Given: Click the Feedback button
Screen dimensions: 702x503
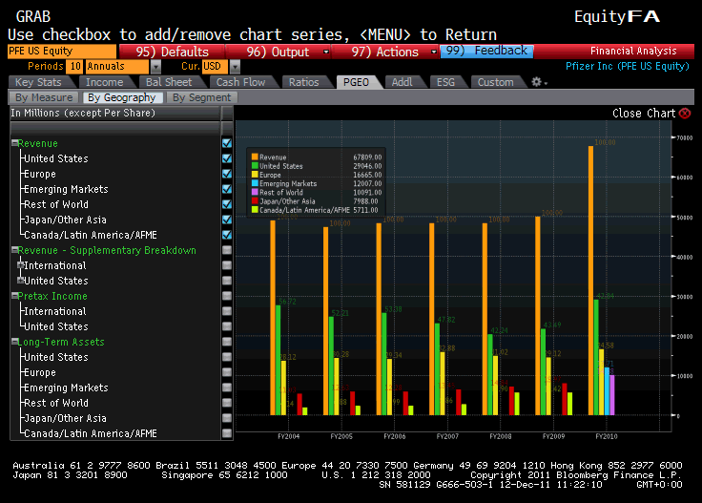Looking at the screenshot, I should (x=487, y=52).
